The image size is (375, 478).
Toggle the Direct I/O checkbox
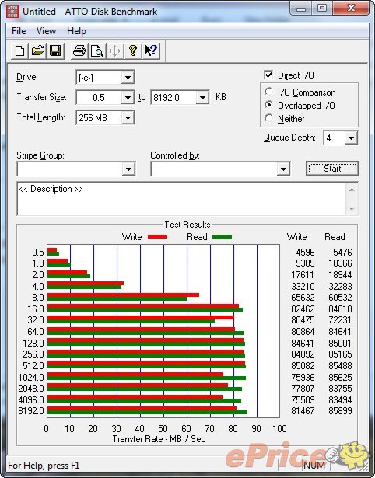pyautogui.click(x=268, y=75)
